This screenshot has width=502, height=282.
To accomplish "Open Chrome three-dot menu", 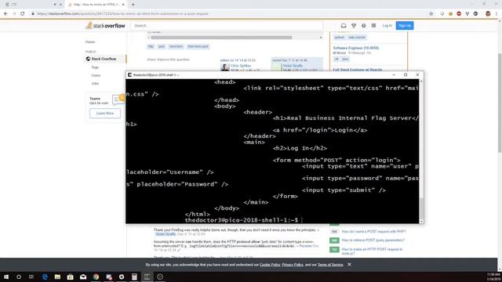I will (x=497, y=14).
